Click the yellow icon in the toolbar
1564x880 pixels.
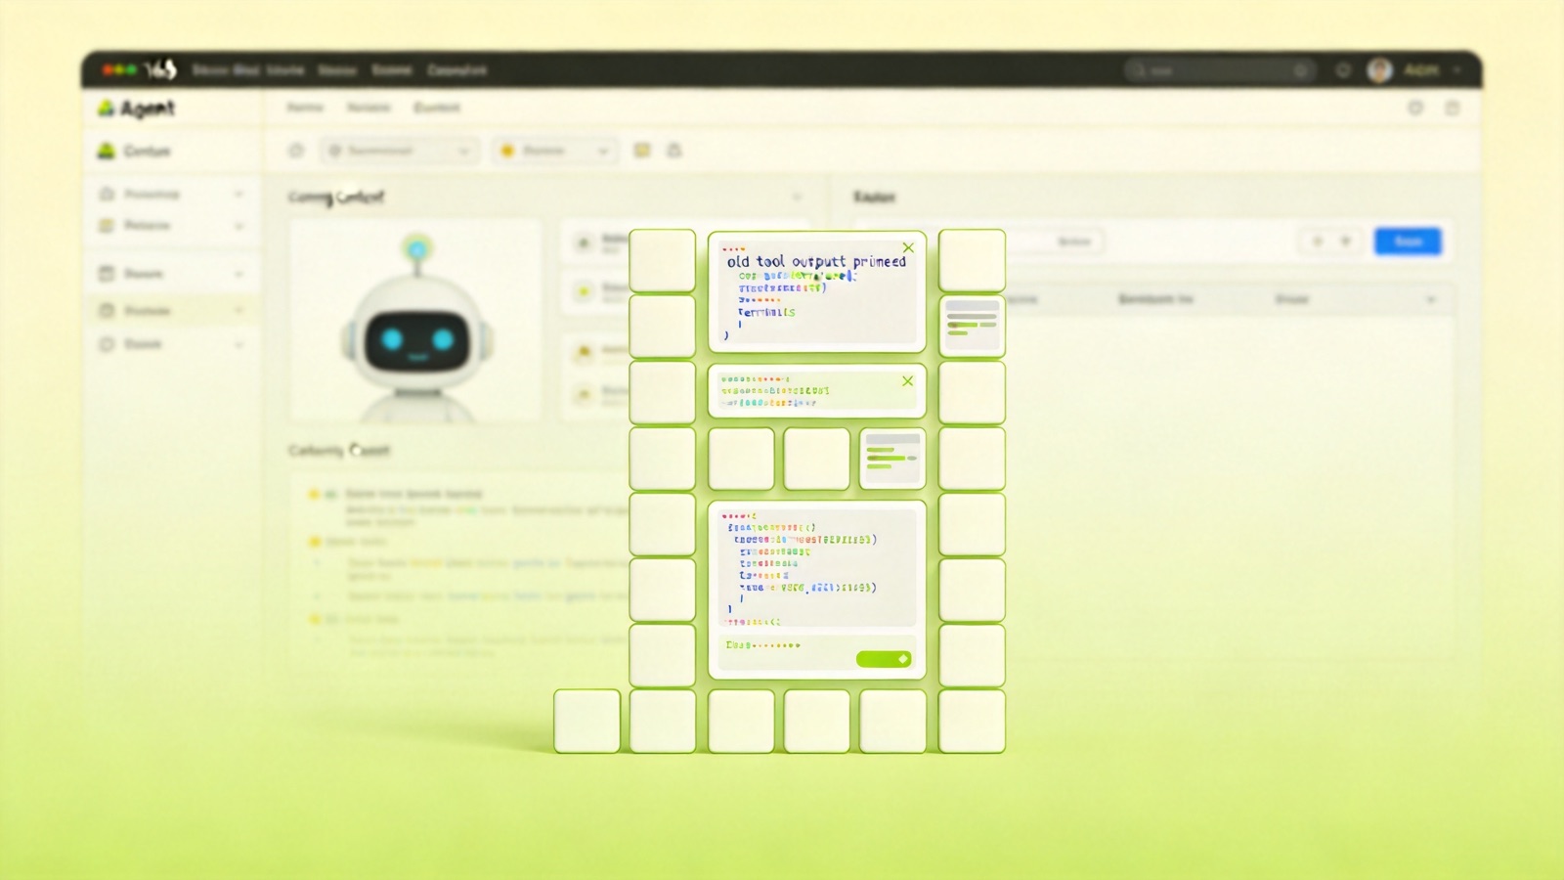coord(642,151)
